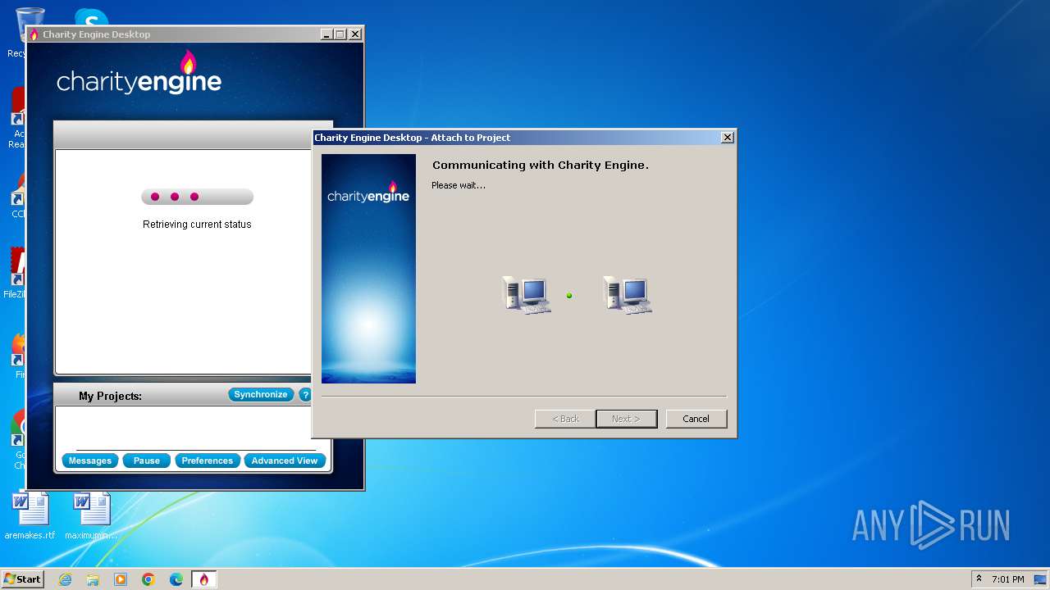The height and width of the screenshot is (590, 1050).
Task: Open the Windows Start menu
Action: point(22,579)
